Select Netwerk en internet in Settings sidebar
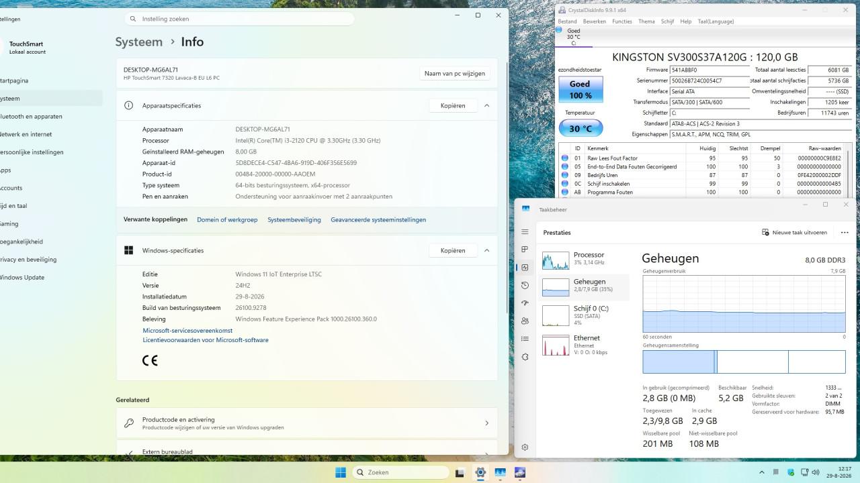860x483 pixels. tap(51, 134)
